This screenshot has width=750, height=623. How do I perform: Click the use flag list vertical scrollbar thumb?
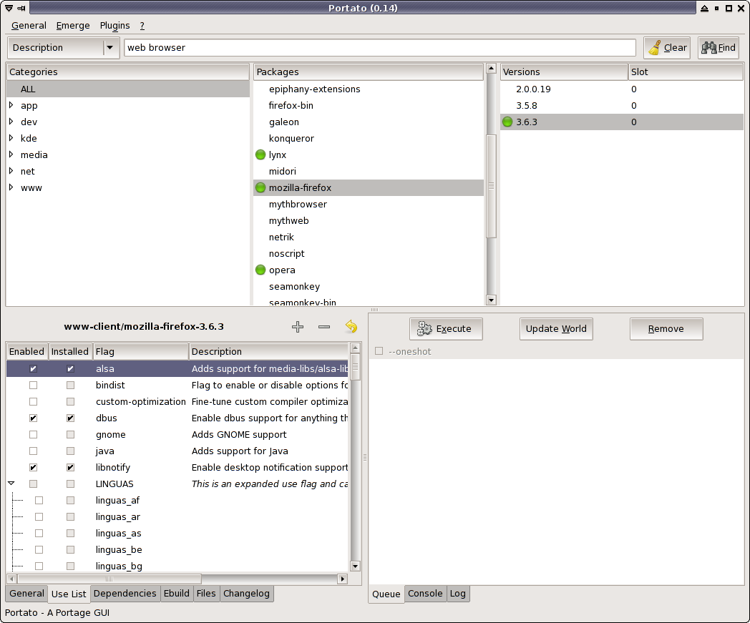(x=355, y=367)
